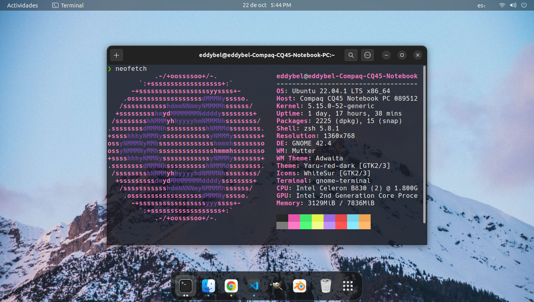Click the OS line Ubuntu 22.04.1 LTS
The width and height of the screenshot is (534, 302).
tap(333, 91)
